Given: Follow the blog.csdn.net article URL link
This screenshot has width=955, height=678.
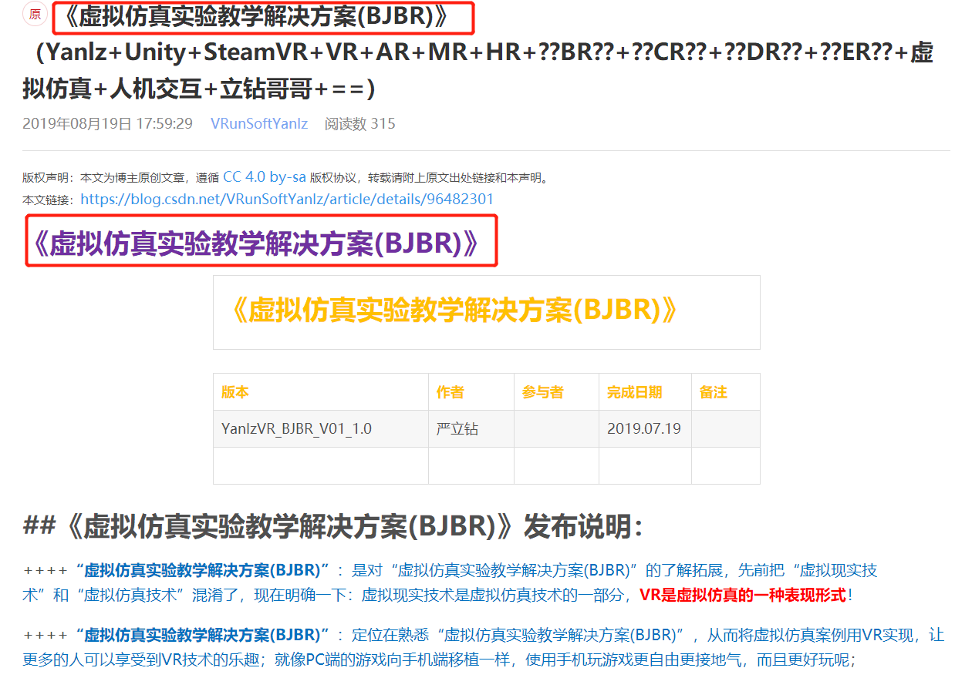Looking at the screenshot, I should (x=287, y=199).
